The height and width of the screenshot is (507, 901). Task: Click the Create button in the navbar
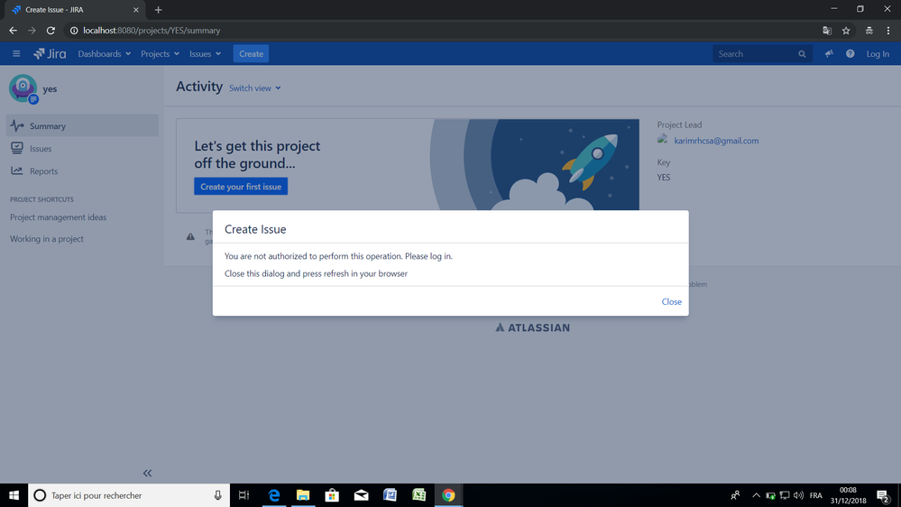tap(251, 53)
